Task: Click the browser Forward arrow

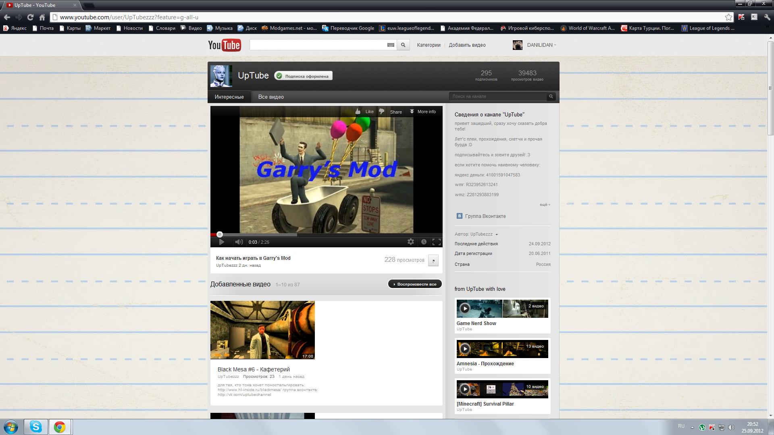Action: pos(19,17)
